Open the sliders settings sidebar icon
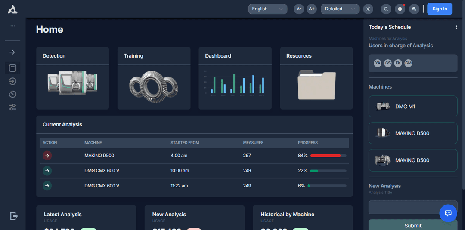The image size is (465, 230). [12, 107]
